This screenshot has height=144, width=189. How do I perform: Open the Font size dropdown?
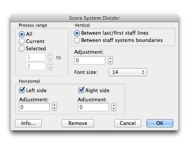pyautogui.click(x=128, y=72)
